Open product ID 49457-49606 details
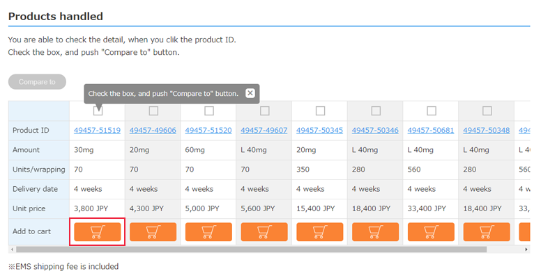 click(153, 131)
